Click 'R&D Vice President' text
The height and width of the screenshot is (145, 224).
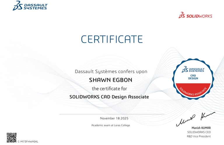(x=199, y=136)
